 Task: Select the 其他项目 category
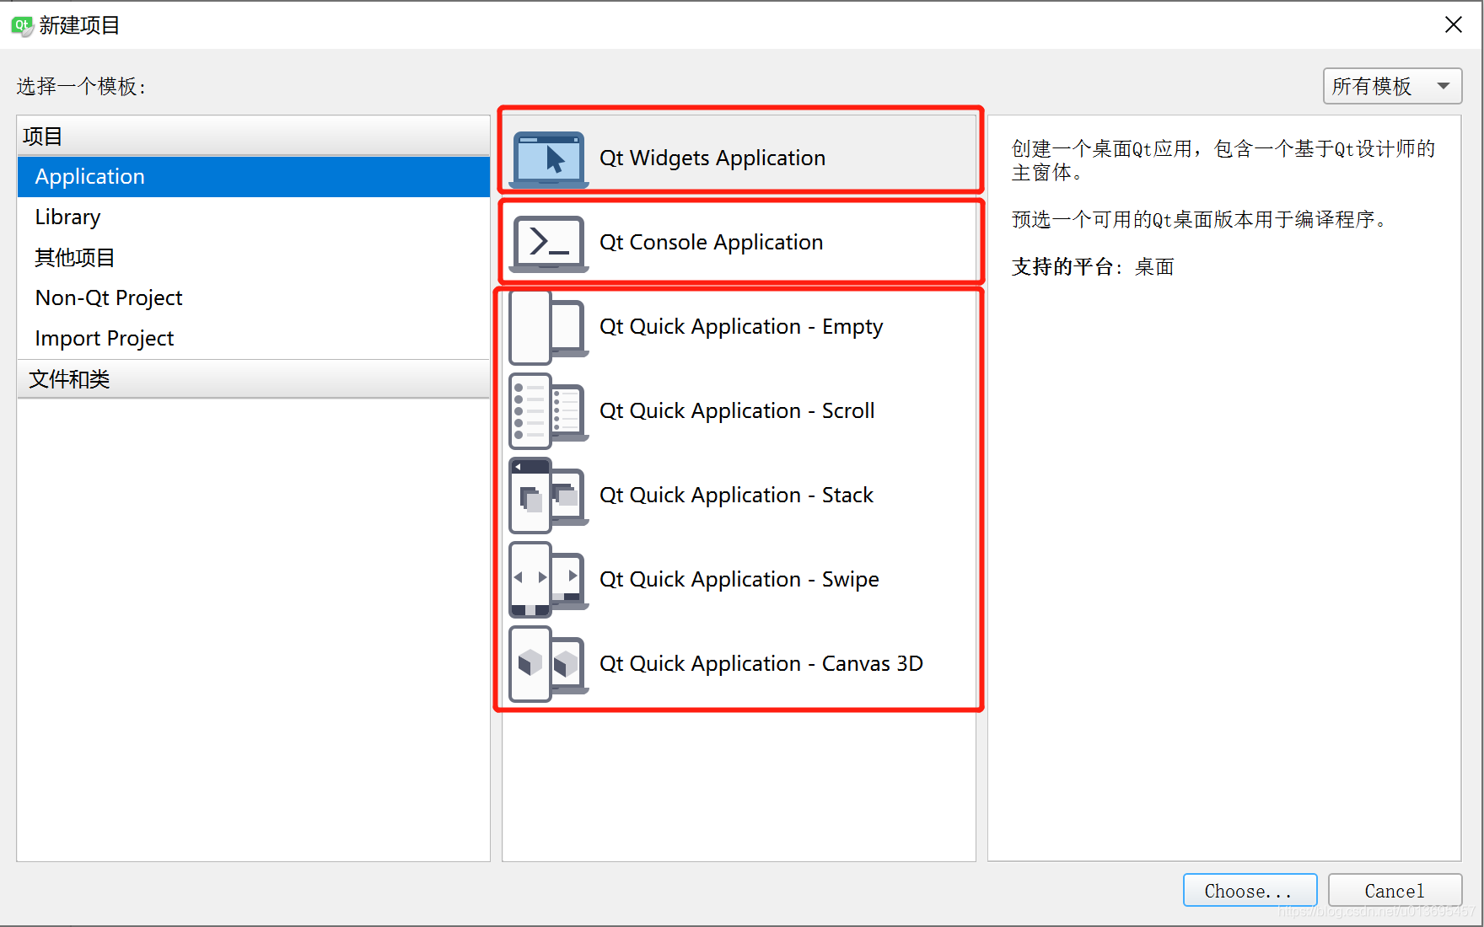click(253, 258)
